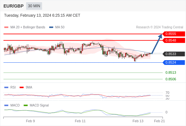The width and height of the screenshot is (186, 126).
Task: Open Research © 2024 Trading Central credit
Action: coord(160,27)
